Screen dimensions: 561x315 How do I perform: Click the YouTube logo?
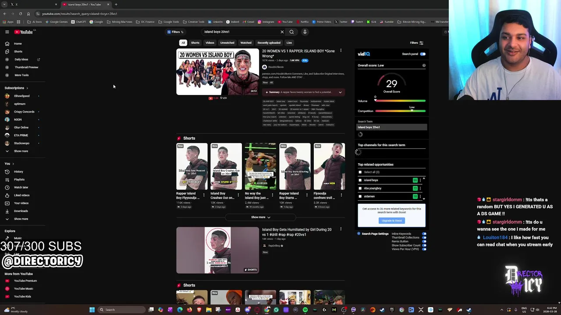24,32
